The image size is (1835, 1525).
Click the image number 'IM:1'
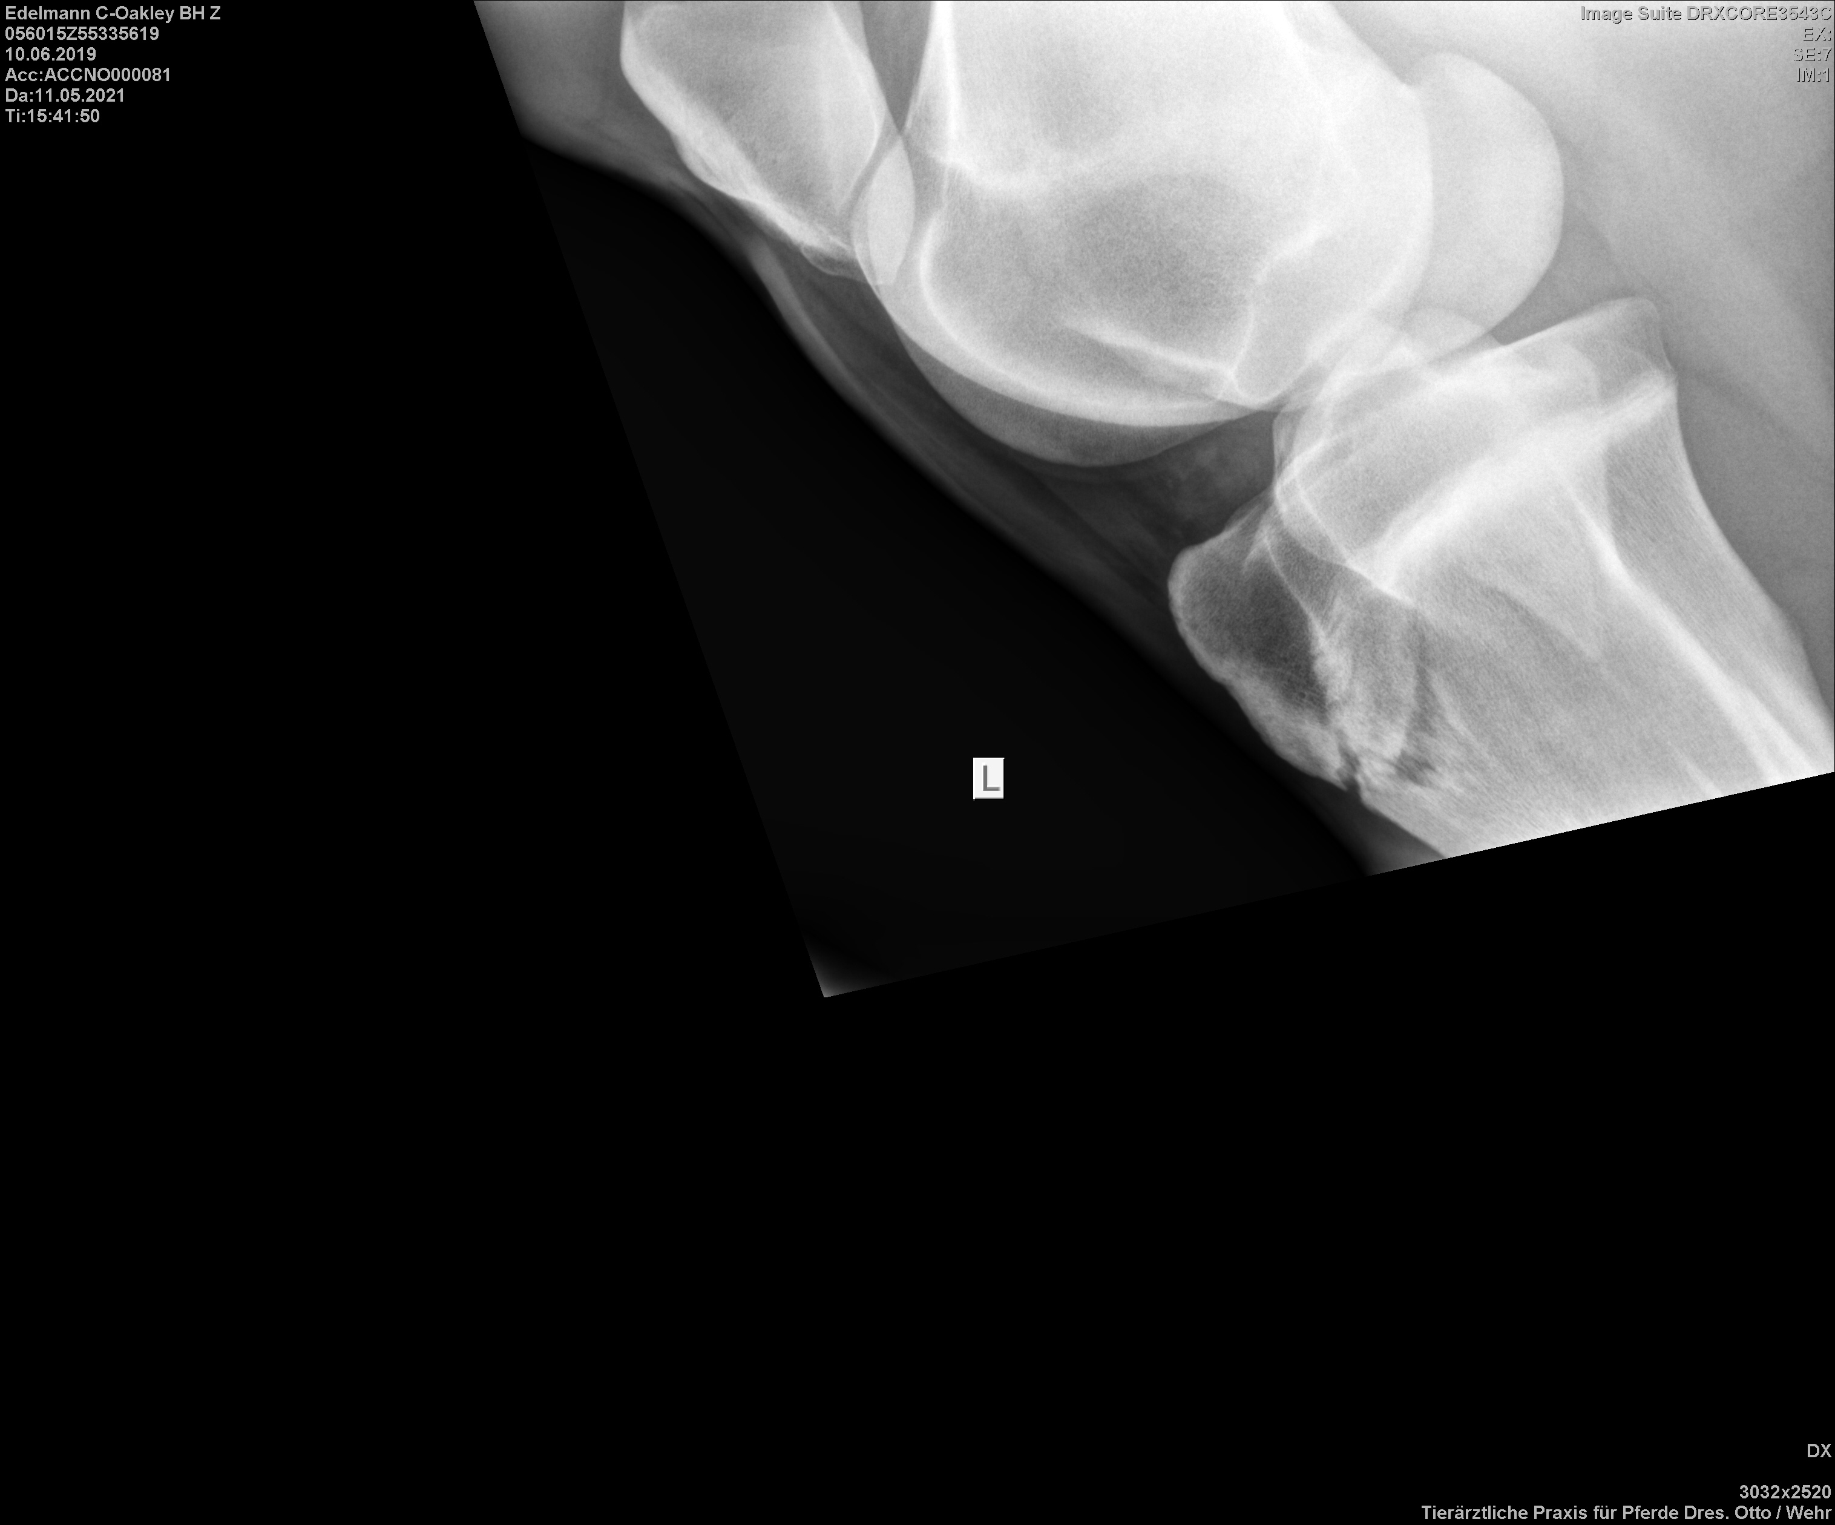[1813, 75]
